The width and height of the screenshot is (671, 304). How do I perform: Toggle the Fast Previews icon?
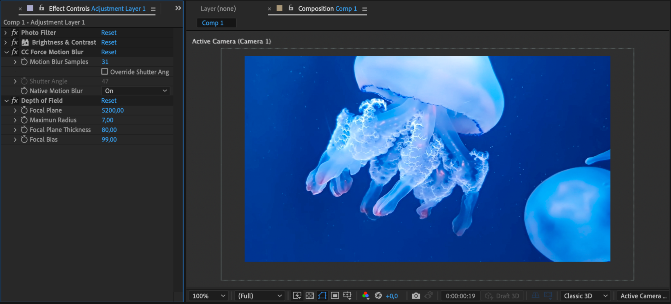[297, 296]
